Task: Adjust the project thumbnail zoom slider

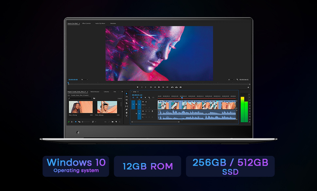Action: (x=86, y=122)
